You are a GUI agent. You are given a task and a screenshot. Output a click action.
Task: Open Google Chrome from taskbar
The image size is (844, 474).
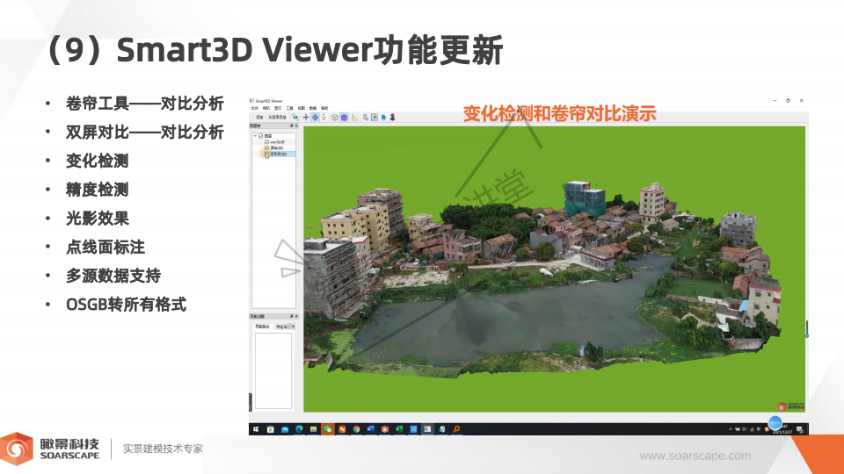(x=356, y=429)
